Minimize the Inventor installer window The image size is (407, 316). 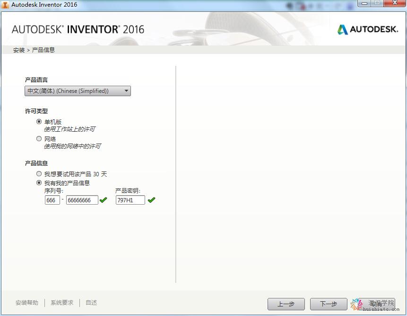[364, 3]
